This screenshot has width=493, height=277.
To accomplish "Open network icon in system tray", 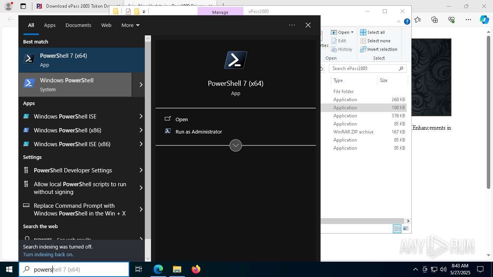I will (x=434, y=269).
